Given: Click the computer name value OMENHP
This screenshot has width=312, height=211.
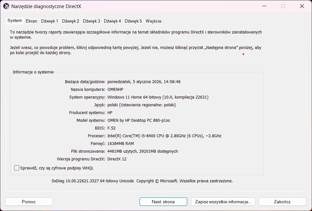Looking at the screenshot, I should point(115,89).
